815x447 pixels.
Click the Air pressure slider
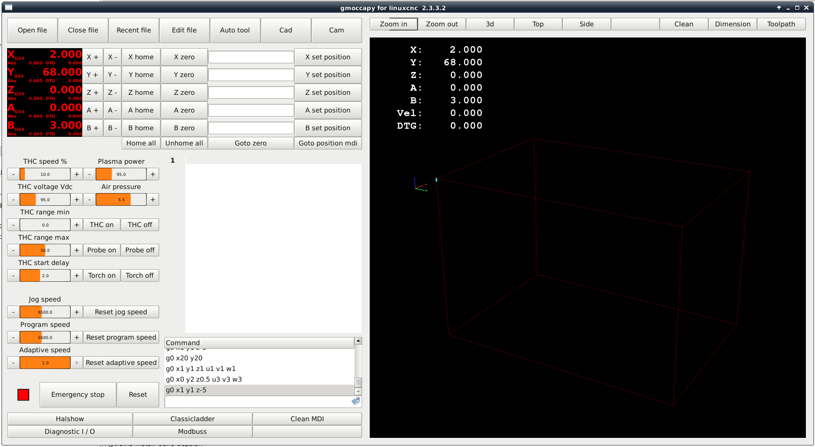121,200
